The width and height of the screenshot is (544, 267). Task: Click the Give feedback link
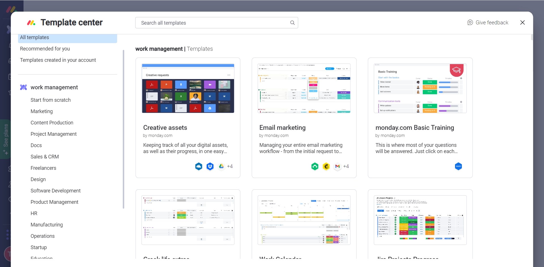(x=492, y=22)
